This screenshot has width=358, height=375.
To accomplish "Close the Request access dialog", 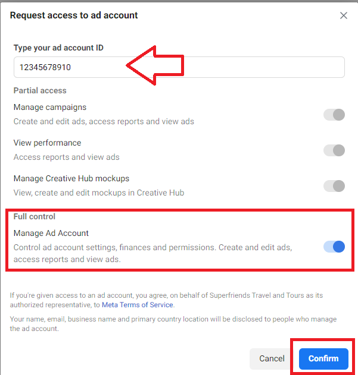I will pos(343,15).
